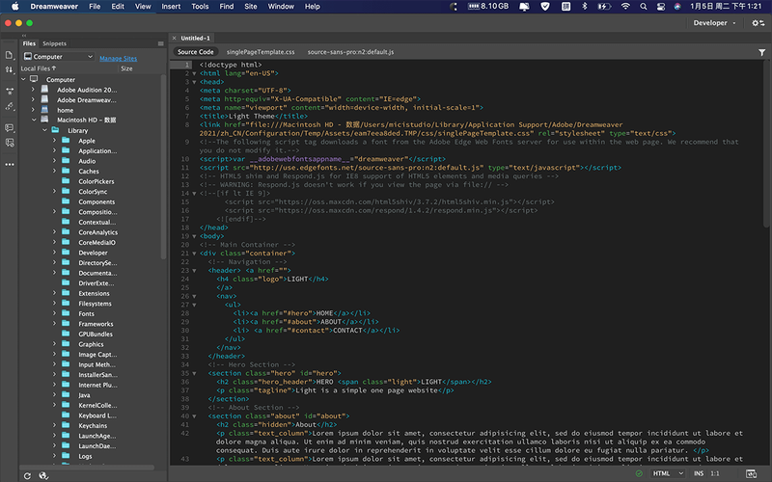The height and width of the screenshot is (482, 772).
Task: Open the Developer workspace dropdown
Action: point(714,23)
